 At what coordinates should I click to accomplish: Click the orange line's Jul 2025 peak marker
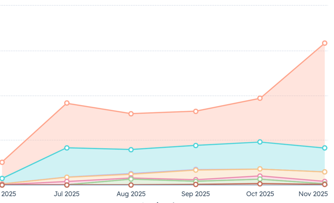(x=67, y=103)
